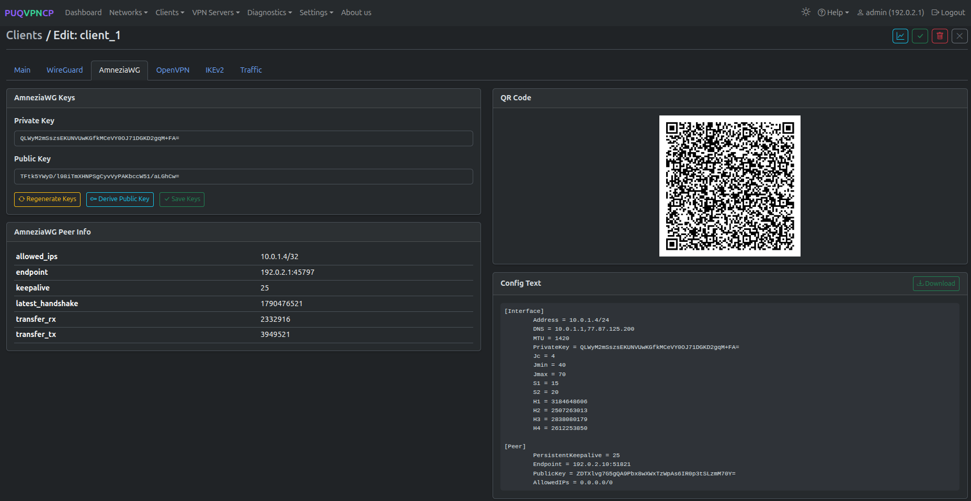Screen dimensions: 971x501
Task: Click the X cancel icon button
Action: pos(959,36)
